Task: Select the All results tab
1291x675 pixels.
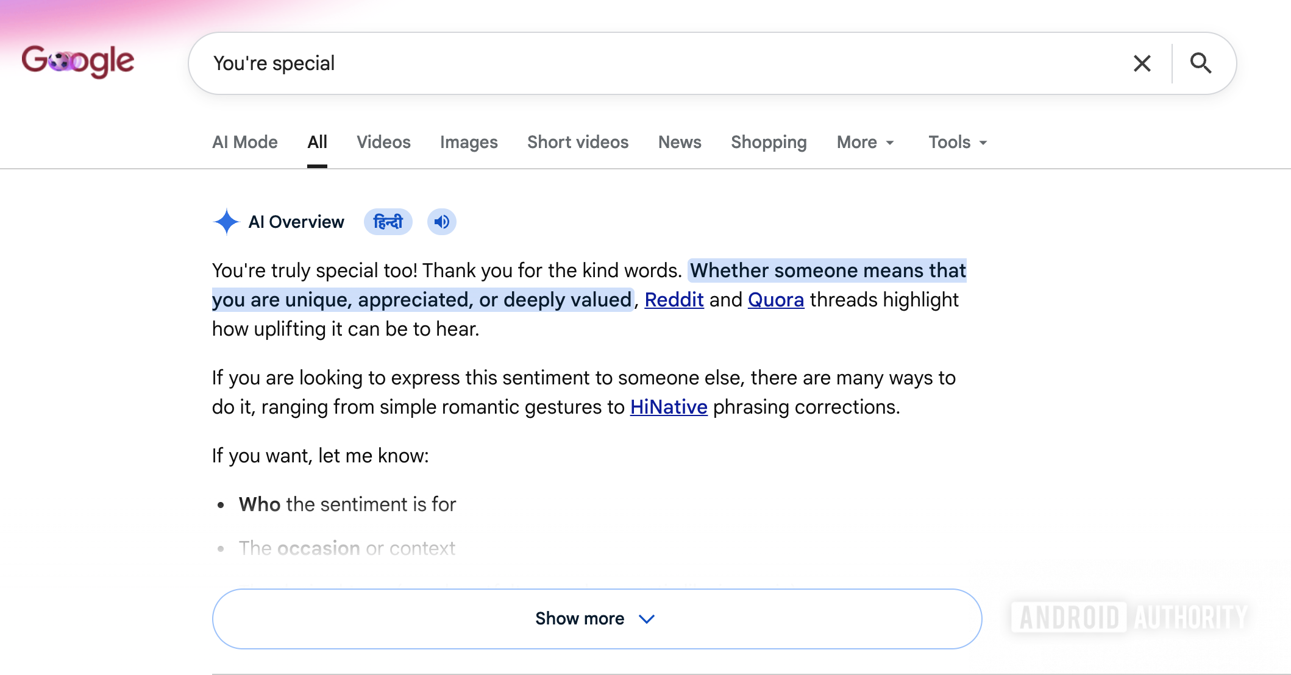Action: (317, 142)
